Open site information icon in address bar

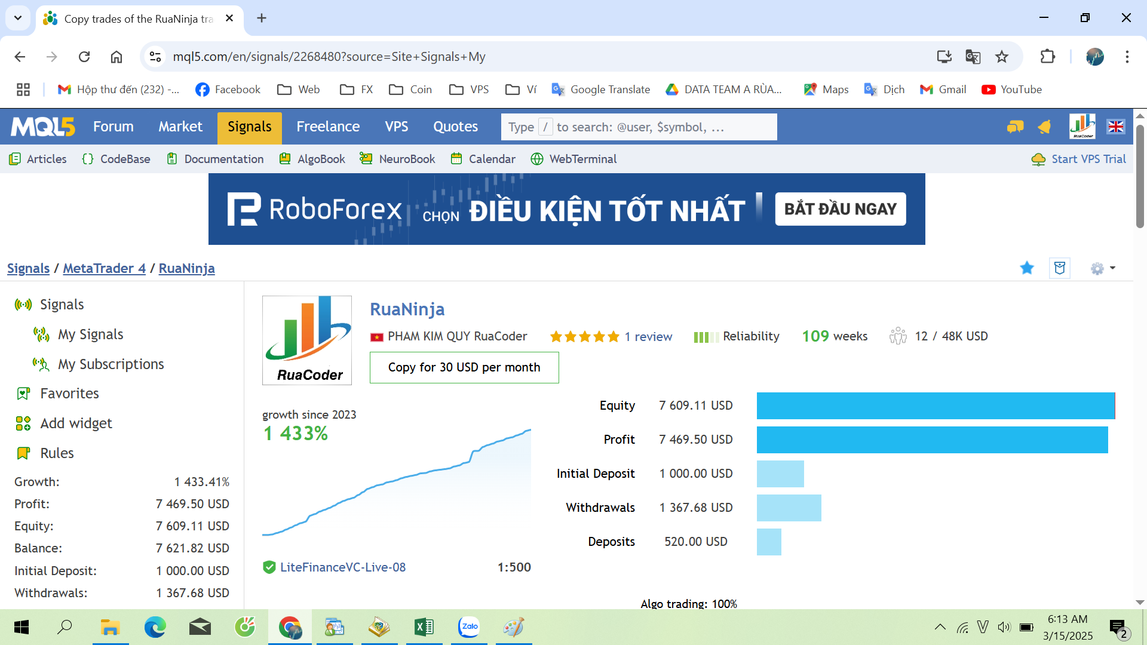point(155,57)
